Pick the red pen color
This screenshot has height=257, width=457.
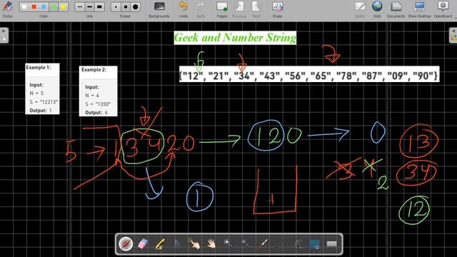point(34,6)
